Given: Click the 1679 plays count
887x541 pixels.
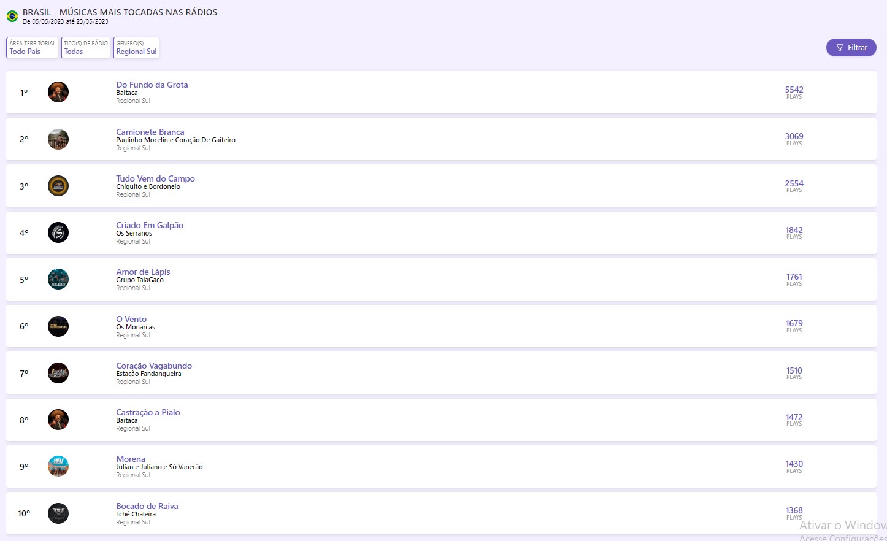Looking at the screenshot, I should 794,323.
